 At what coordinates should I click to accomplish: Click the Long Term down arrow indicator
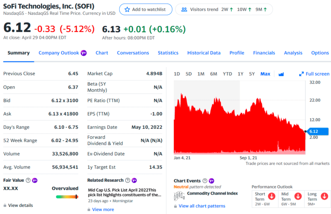tap(324, 196)
